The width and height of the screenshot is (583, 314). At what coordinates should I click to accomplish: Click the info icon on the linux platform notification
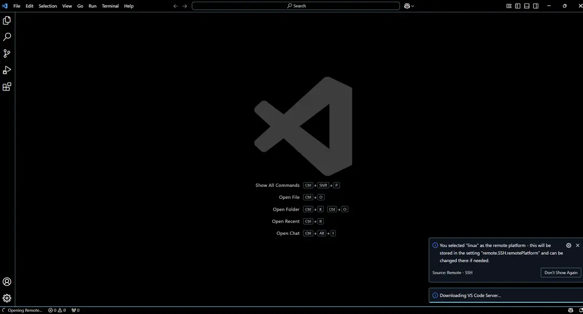435,246
